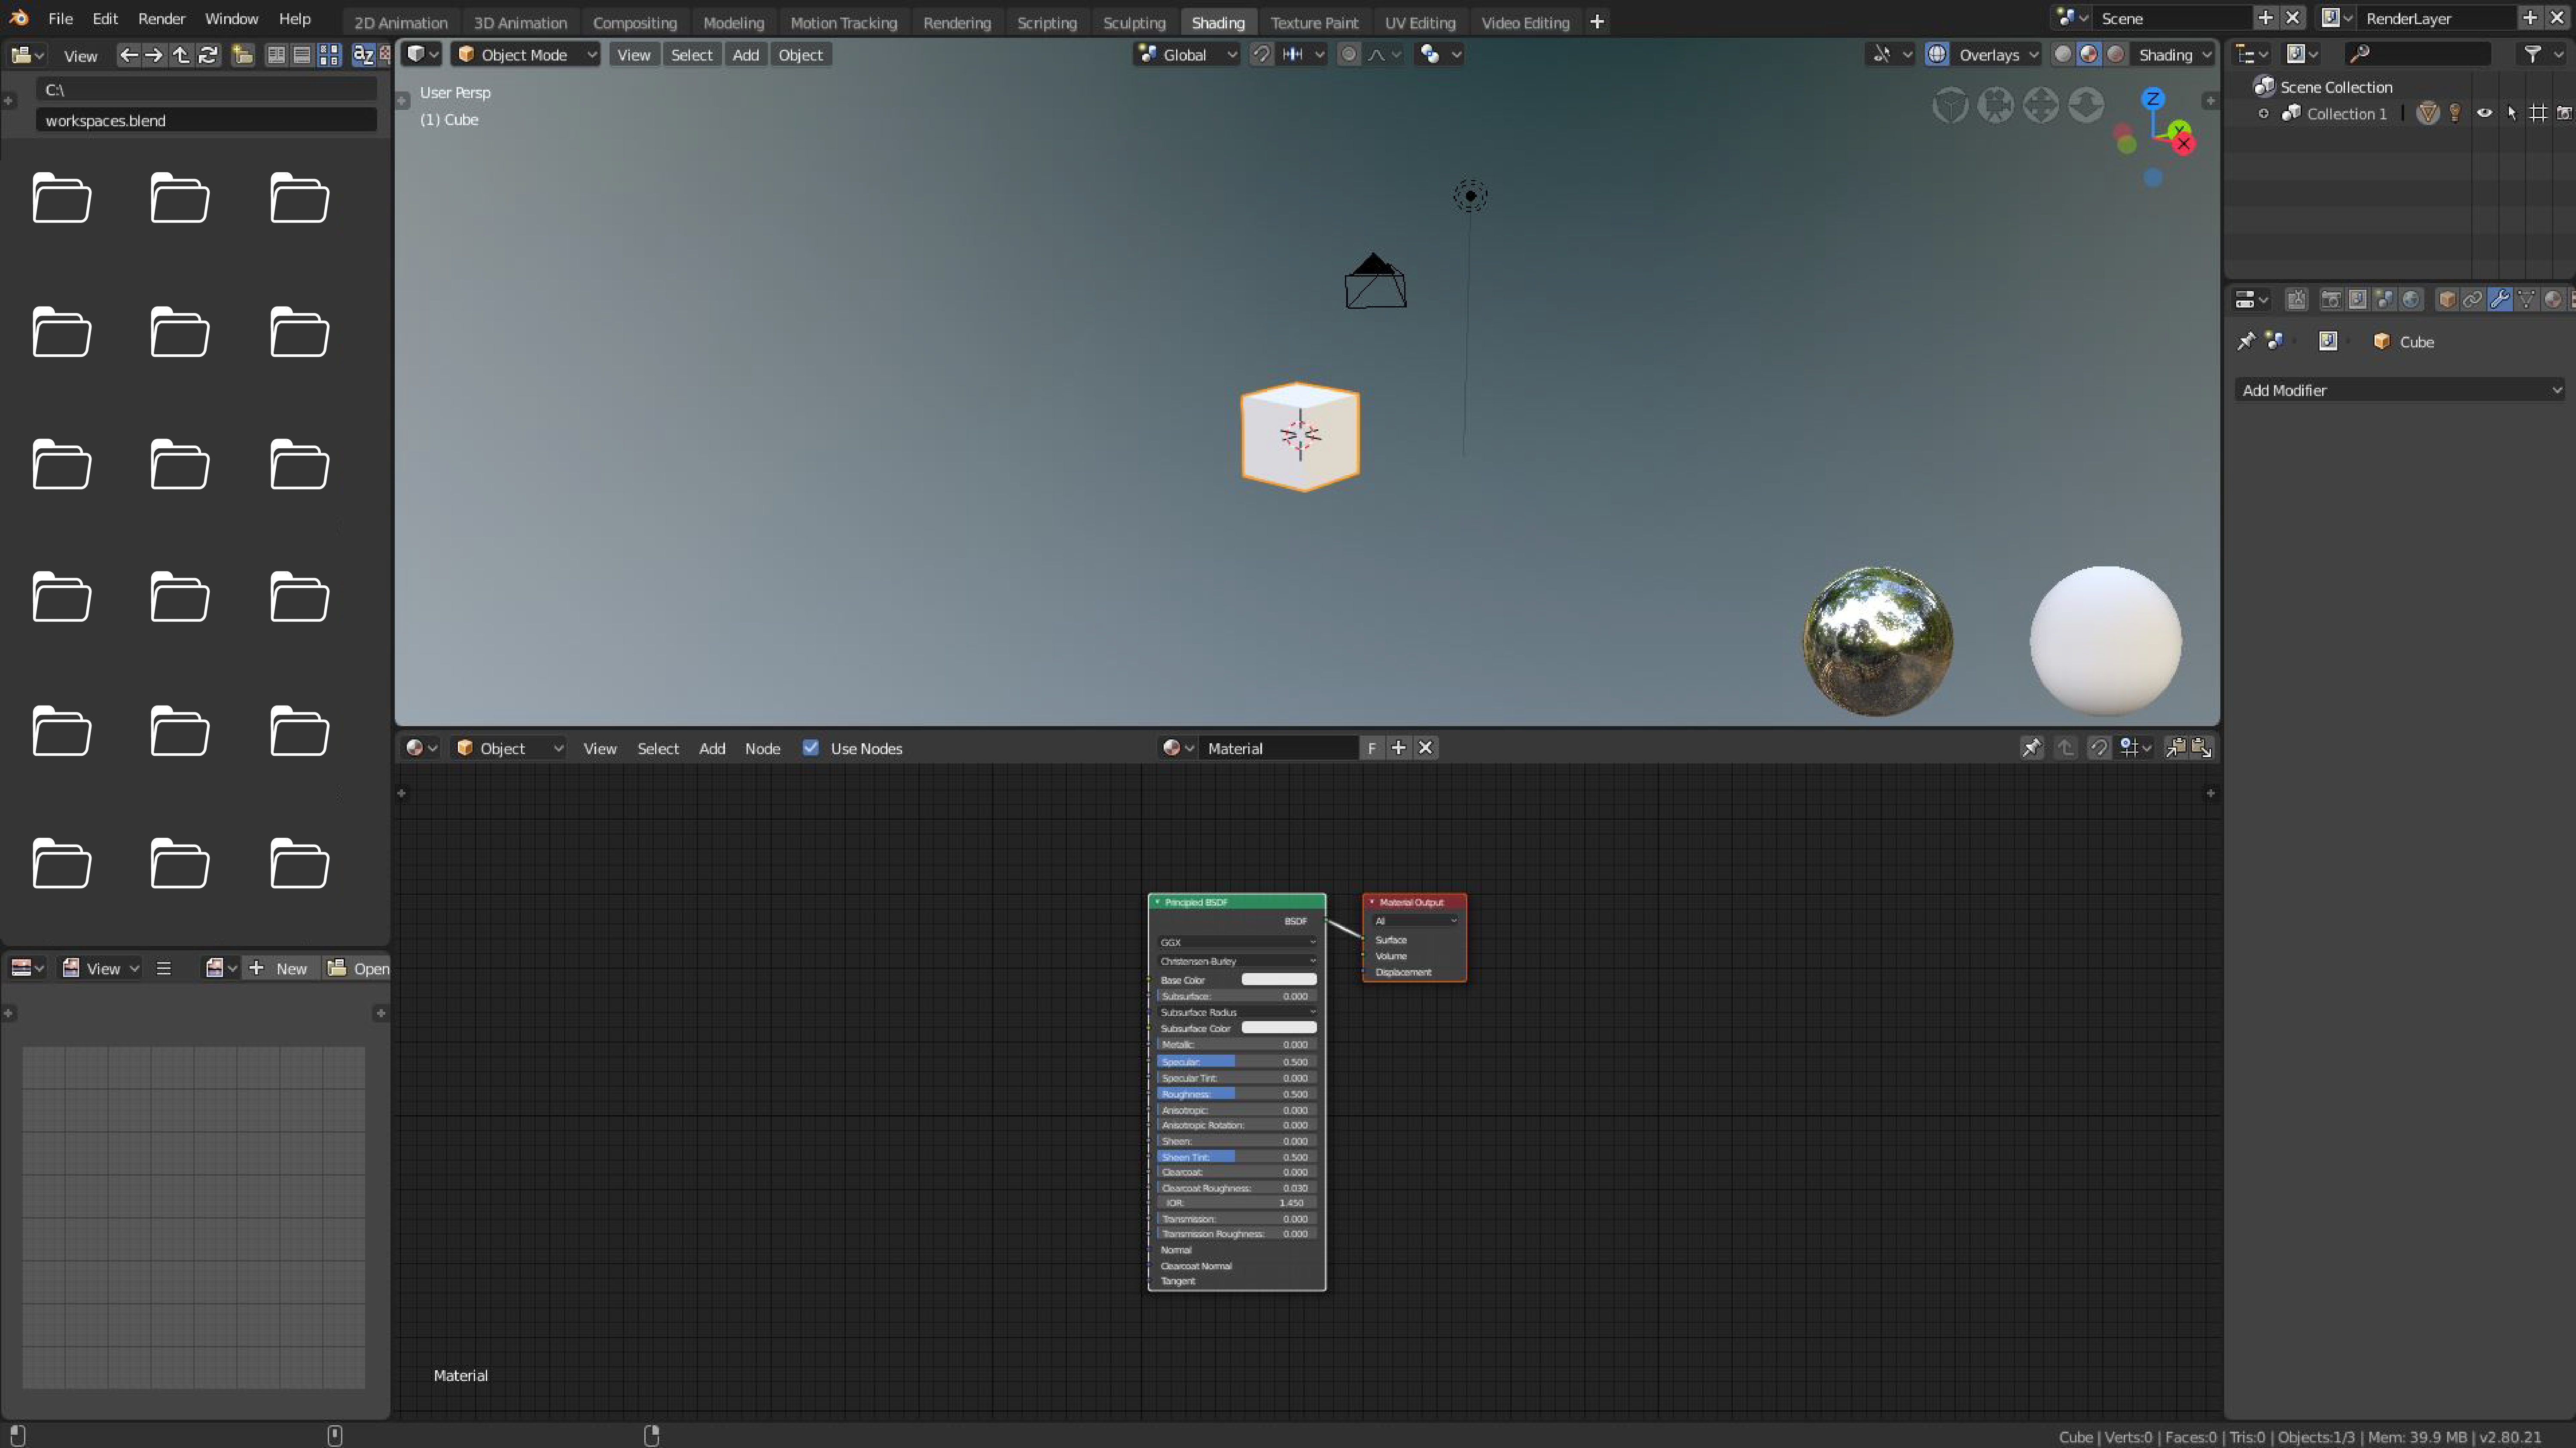Pin the node editor tree
2576x1448 pixels.
click(x=2031, y=748)
